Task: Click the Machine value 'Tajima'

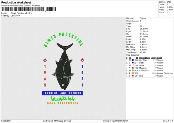Action: (143, 18)
